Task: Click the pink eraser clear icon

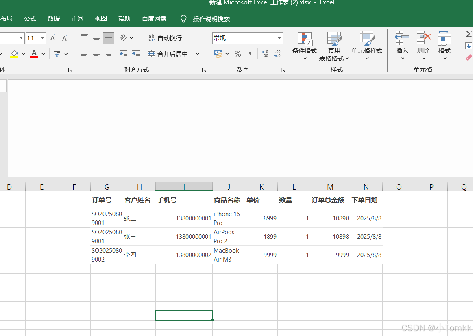Action: pos(469,57)
